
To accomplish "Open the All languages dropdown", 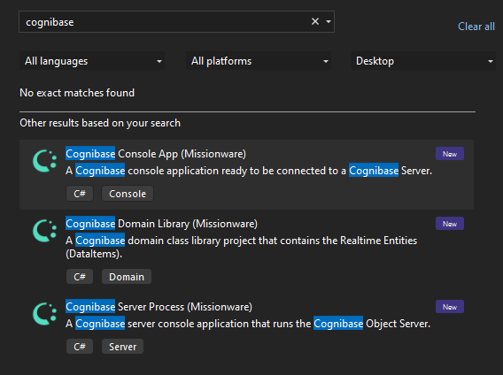I will click(x=92, y=61).
